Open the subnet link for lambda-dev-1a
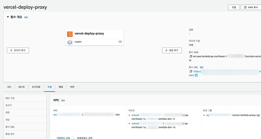This screenshot has width=261, height=139. click(147, 123)
